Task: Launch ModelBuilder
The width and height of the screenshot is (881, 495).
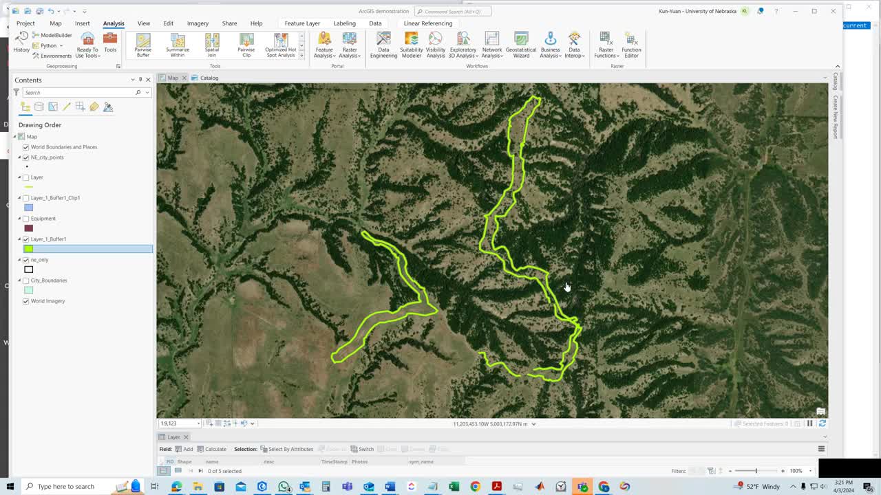Action: 52,35
